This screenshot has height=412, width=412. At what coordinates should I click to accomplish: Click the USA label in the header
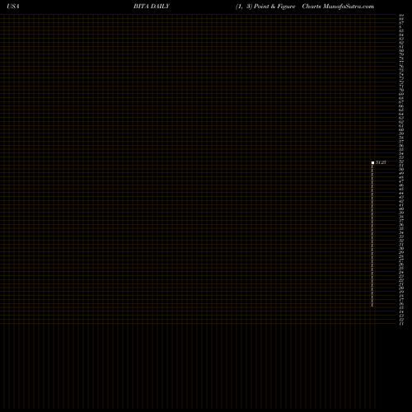tap(13, 7)
